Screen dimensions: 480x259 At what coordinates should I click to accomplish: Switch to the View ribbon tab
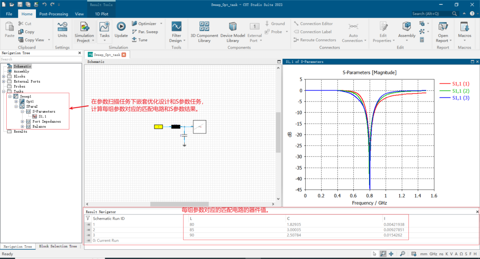click(x=79, y=14)
